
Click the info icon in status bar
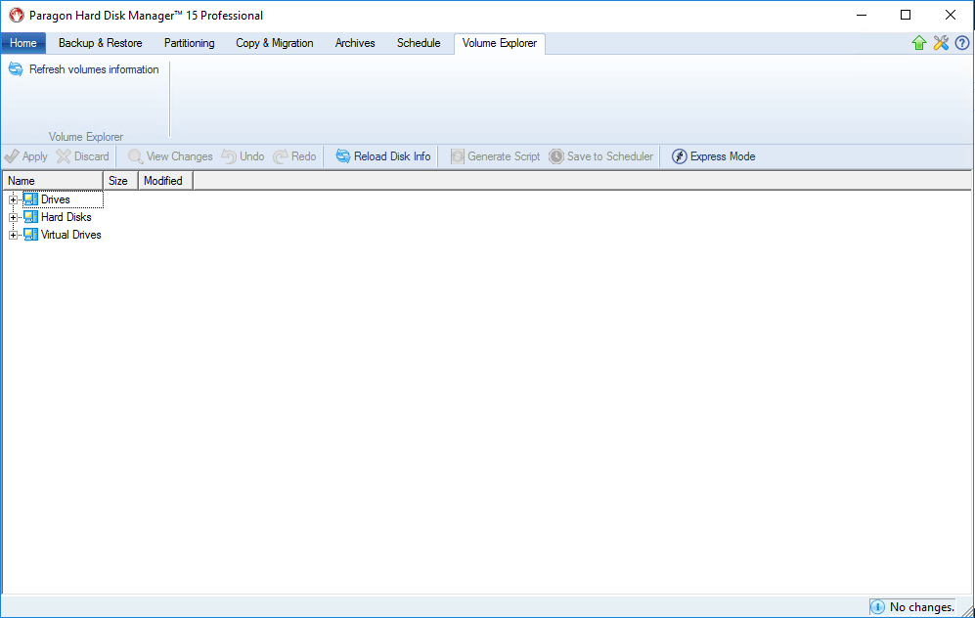tap(877, 607)
